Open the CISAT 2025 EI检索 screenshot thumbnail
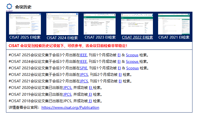This screenshot has width=199, height=118. pos(25,24)
